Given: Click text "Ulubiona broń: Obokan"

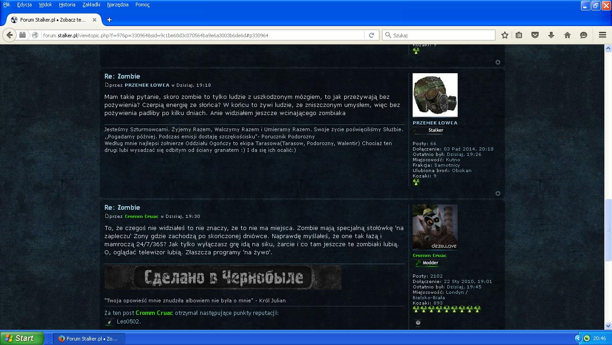Looking at the screenshot, I should coord(442,170).
